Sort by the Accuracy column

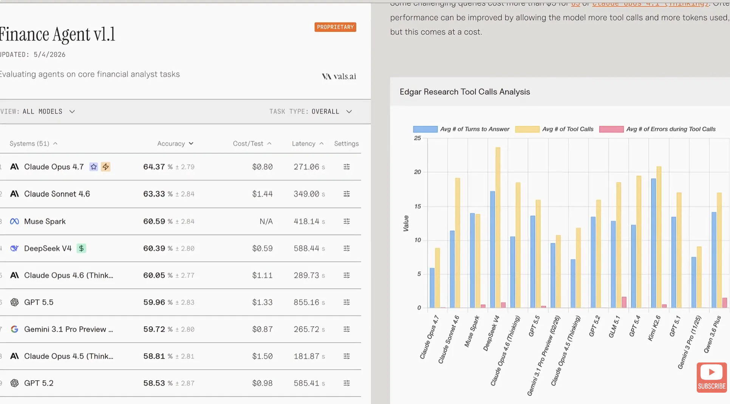pos(175,144)
